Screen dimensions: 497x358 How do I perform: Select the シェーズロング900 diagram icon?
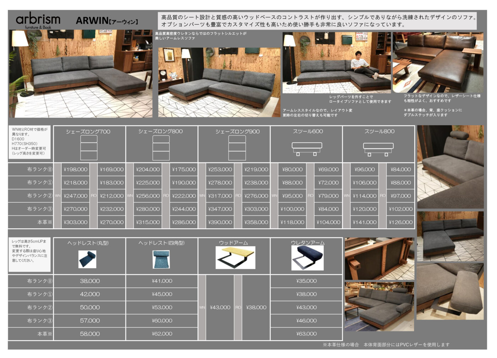(x=237, y=148)
